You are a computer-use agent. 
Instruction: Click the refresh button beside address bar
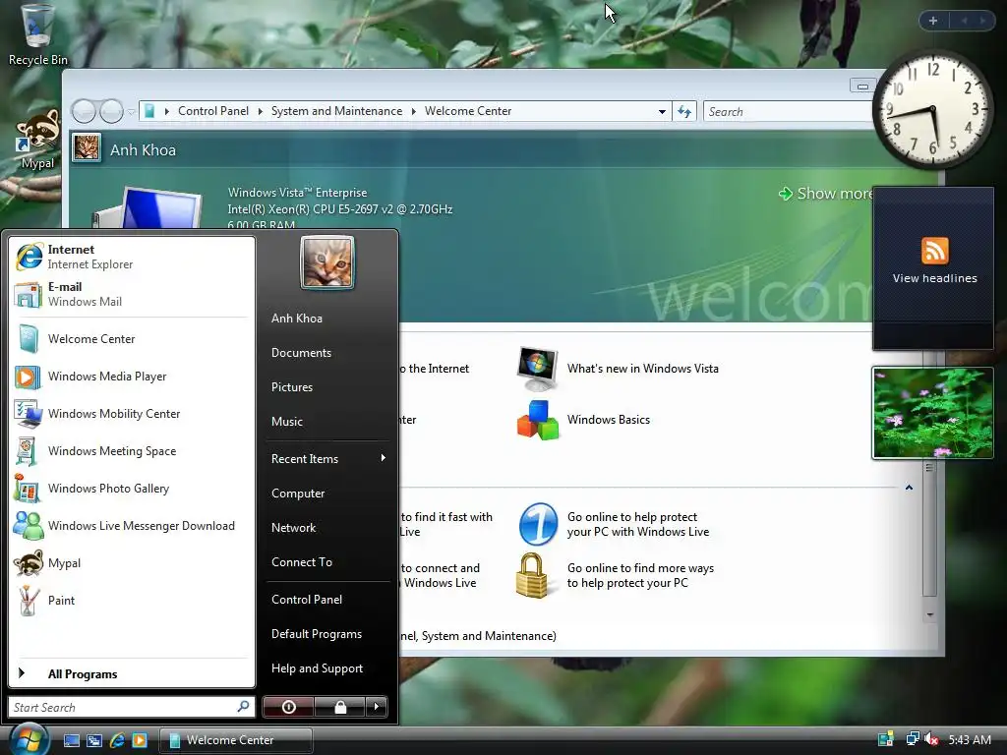(x=684, y=112)
